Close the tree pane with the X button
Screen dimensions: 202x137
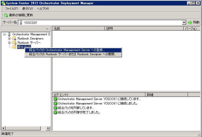(x=47, y=29)
